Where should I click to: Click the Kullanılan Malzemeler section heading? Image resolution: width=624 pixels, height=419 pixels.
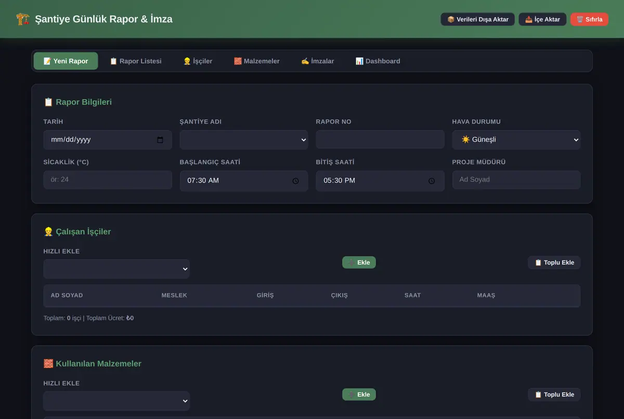(93, 363)
